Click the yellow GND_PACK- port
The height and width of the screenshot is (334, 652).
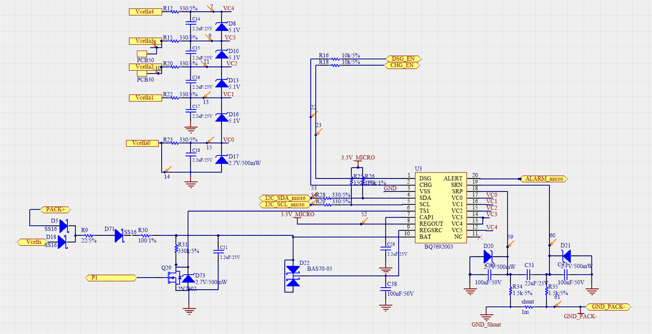click(609, 307)
